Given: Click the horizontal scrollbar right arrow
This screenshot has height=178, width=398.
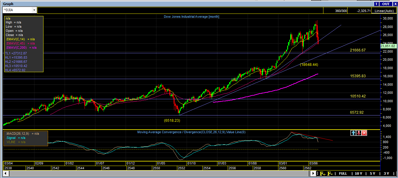Looking at the screenshot, I should (313, 173).
